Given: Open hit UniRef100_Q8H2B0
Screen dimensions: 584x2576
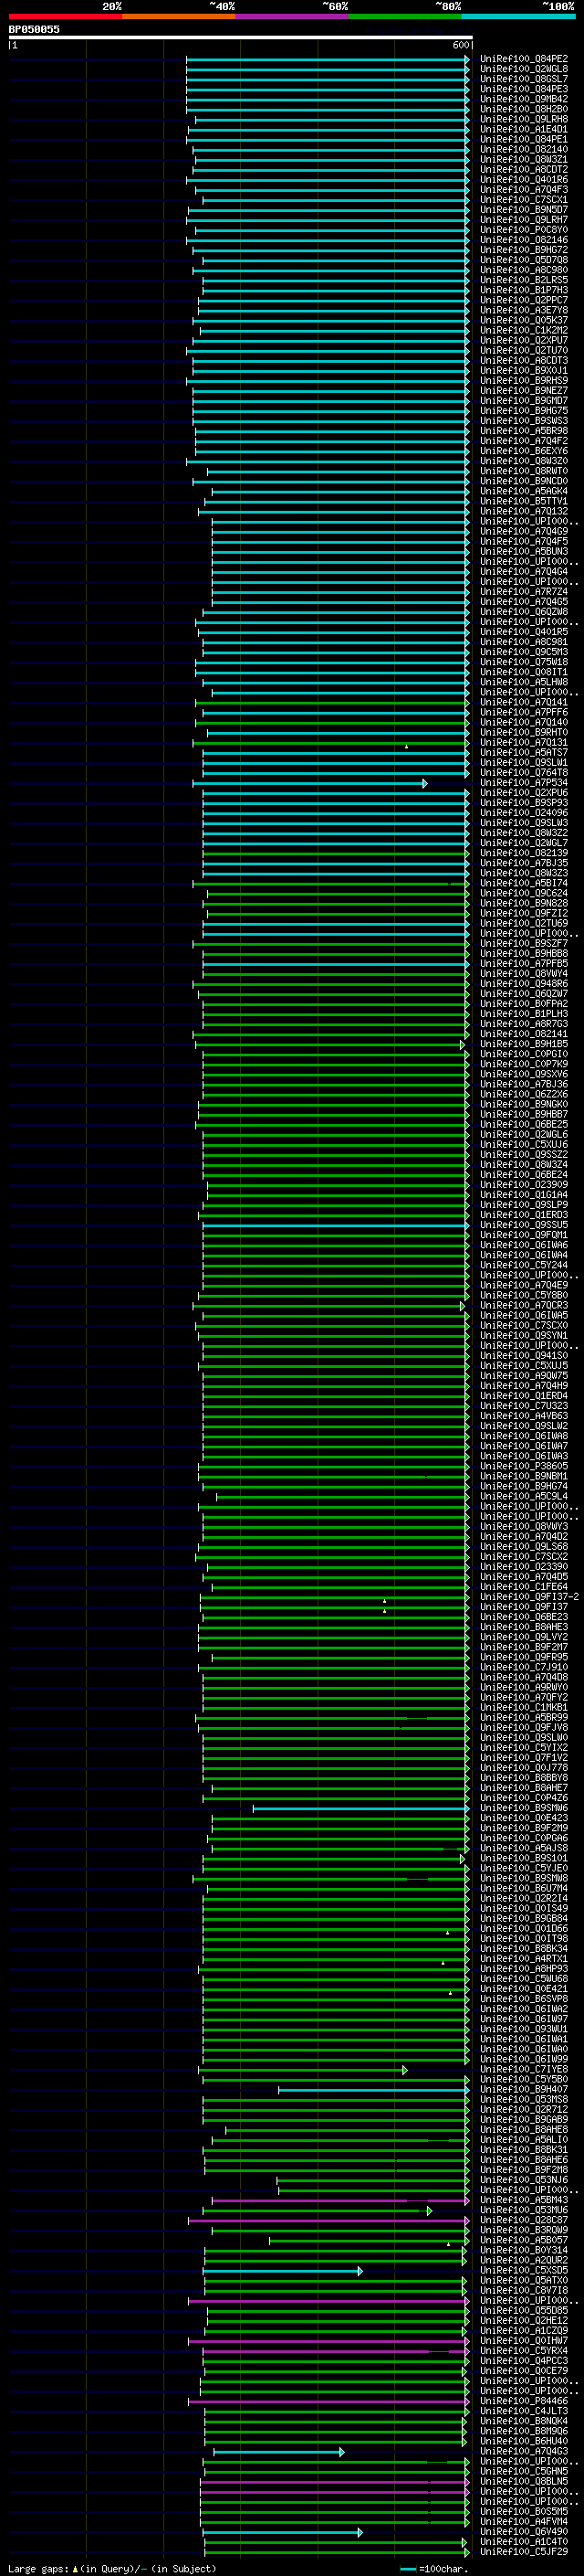Looking at the screenshot, I should pos(524,109).
